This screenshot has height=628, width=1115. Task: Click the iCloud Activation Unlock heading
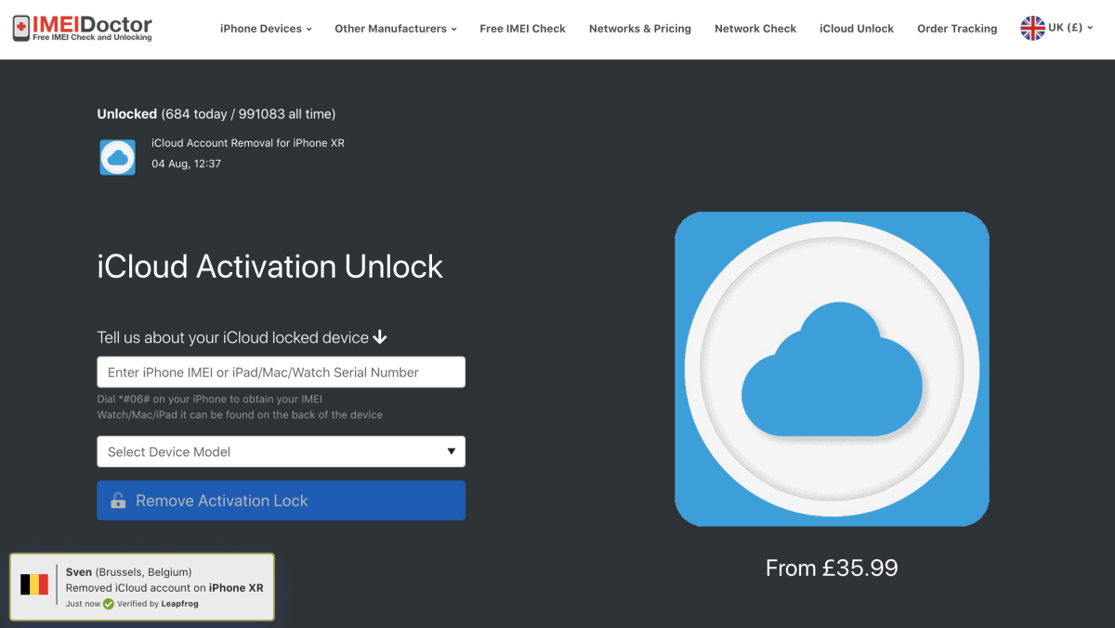pos(270,267)
